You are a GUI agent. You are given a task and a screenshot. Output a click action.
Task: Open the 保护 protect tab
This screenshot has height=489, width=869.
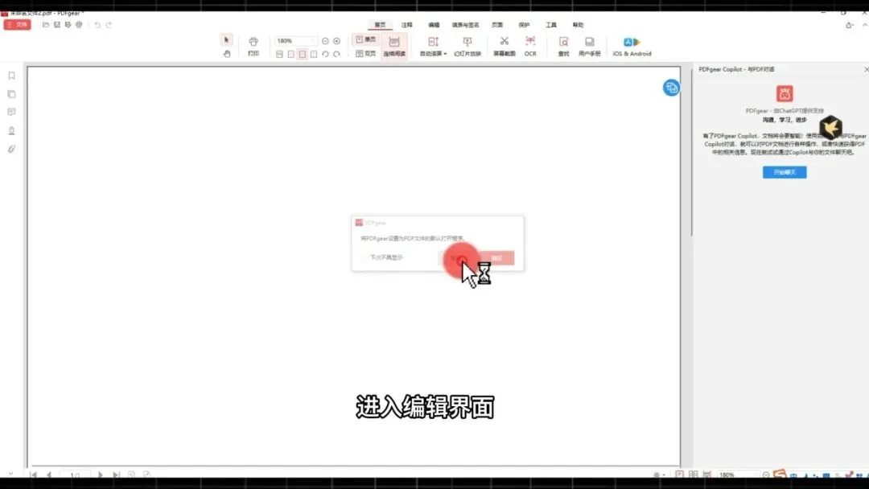[524, 25]
